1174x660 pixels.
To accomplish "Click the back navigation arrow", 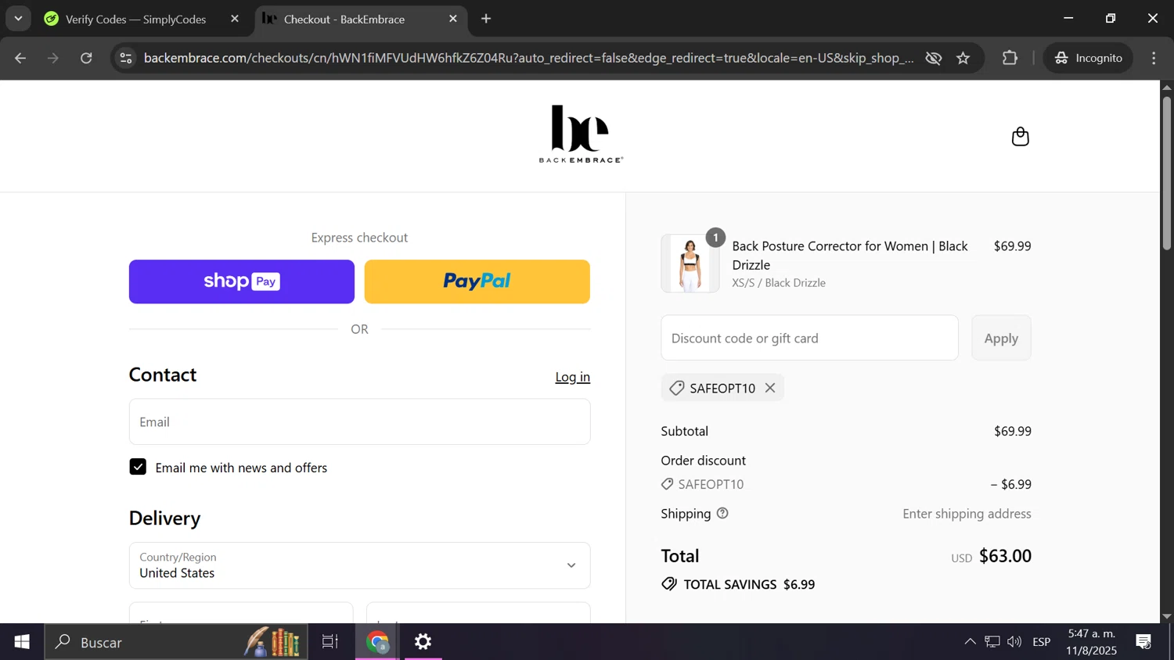I will [x=20, y=58].
